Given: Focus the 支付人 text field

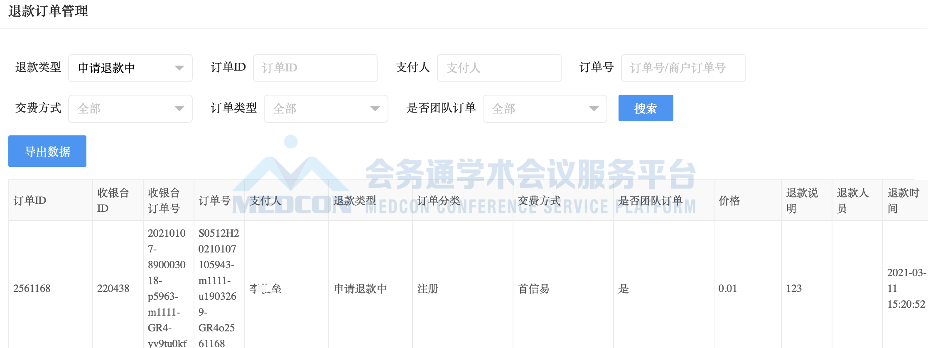Looking at the screenshot, I should pos(498,68).
